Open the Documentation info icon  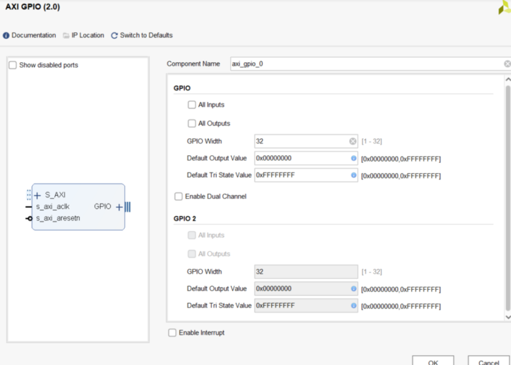6,35
